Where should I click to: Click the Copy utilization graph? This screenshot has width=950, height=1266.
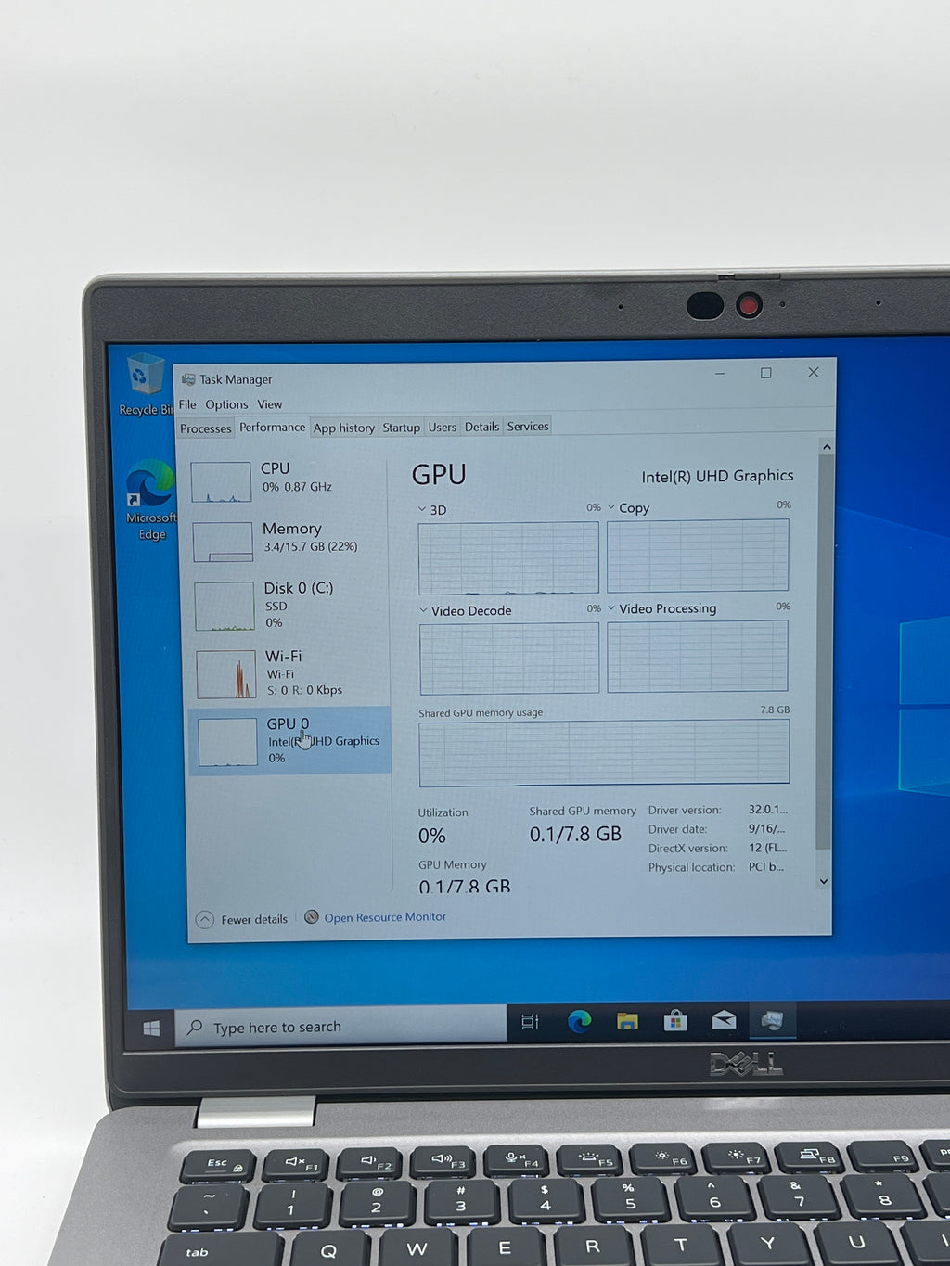[x=698, y=556]
